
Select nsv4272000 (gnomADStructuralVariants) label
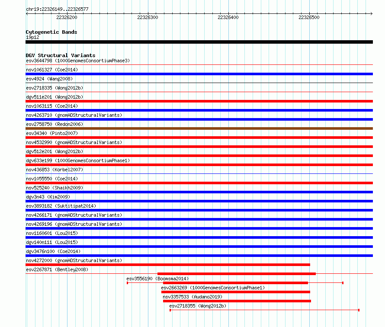pyautogui.click(x=74, y=260)
